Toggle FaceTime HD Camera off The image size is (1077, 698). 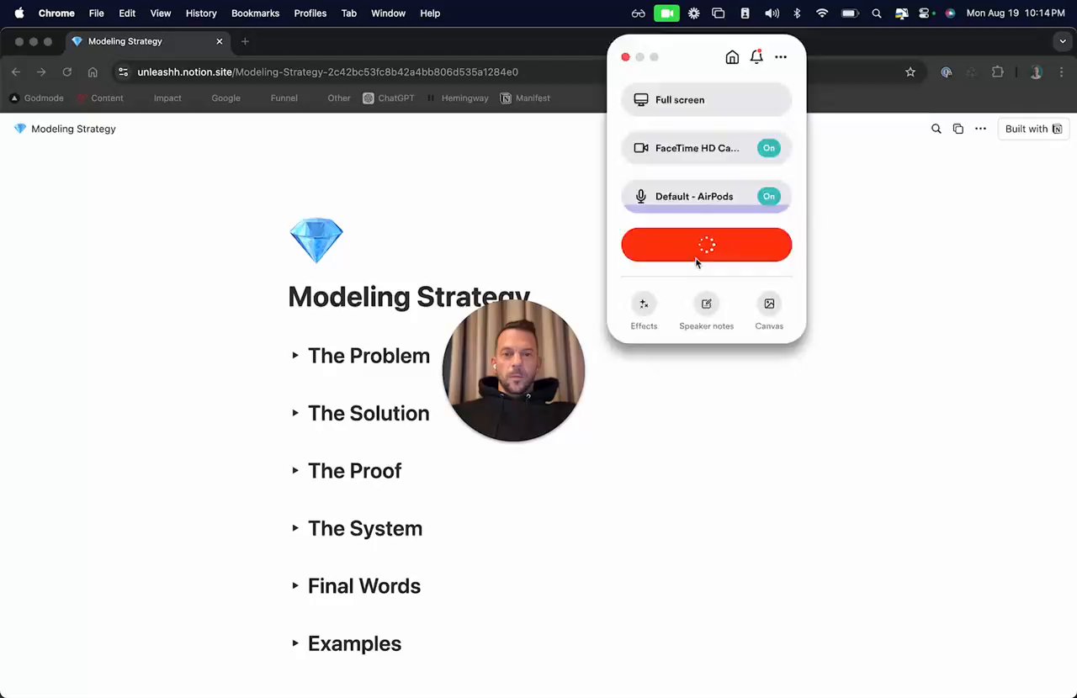click(x=768, y=148)
